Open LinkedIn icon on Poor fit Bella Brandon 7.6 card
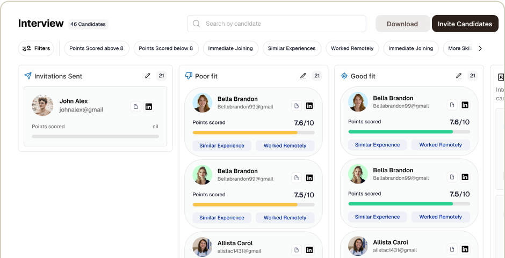 309,106
